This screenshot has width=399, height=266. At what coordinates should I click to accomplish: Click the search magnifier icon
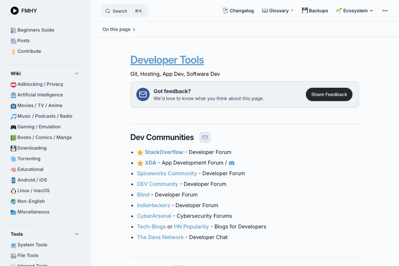(108, 11)
